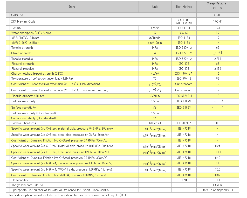
Task: Select the 'Rockwell hardness' row label
Action: (24, 123)
